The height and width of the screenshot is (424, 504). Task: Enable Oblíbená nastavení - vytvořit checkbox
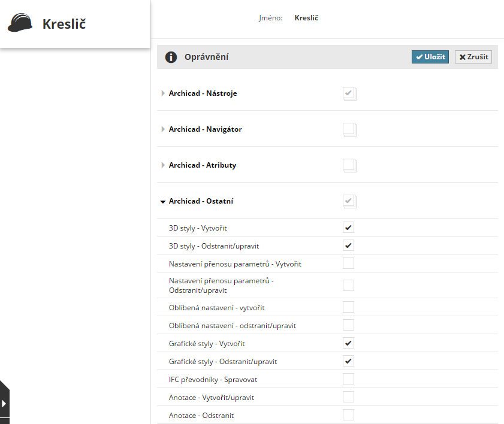(x=348, y=307)
